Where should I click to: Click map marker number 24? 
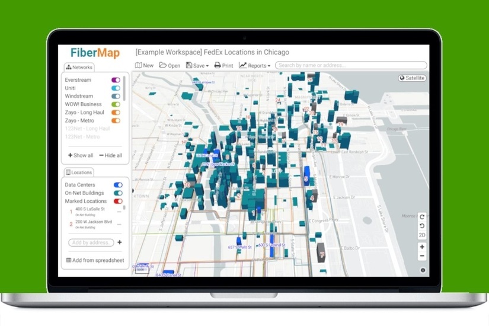tap(278, 100)
